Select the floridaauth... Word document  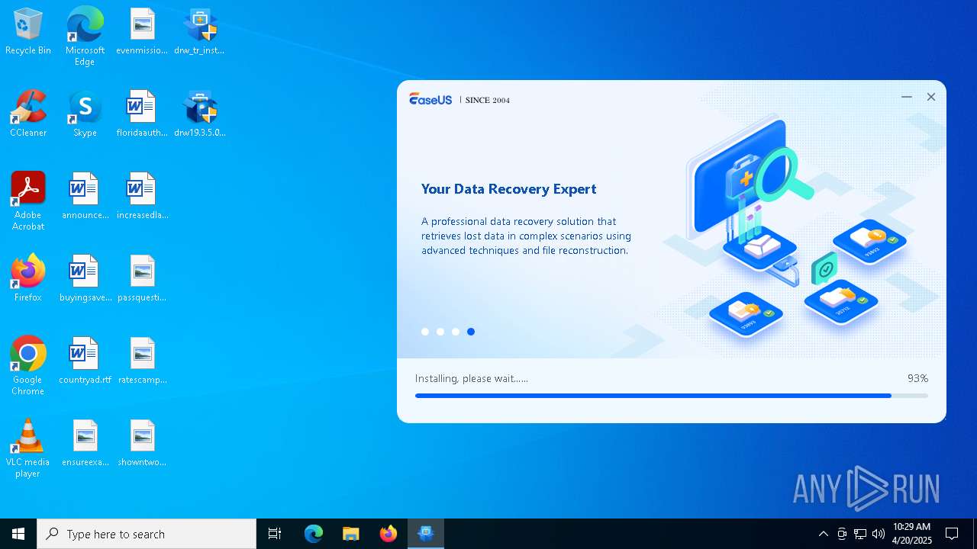coord(142,114)
